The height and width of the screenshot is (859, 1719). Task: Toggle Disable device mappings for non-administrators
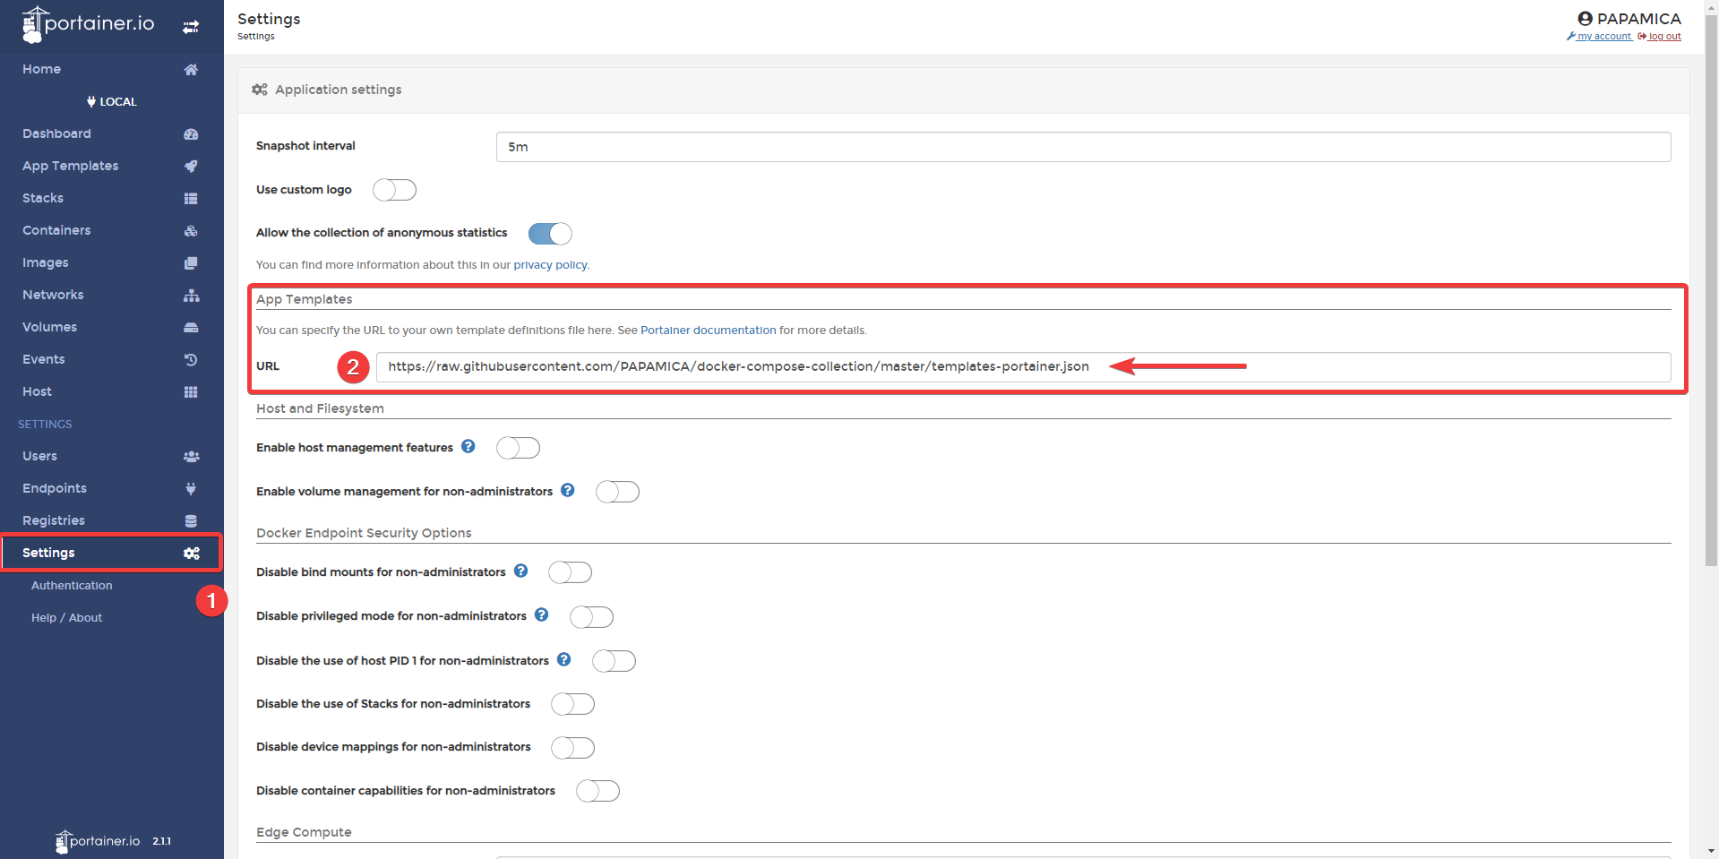click(x=572, y=748)
